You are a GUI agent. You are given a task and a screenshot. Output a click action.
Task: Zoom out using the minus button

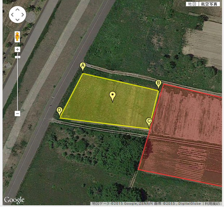point(17,114)
